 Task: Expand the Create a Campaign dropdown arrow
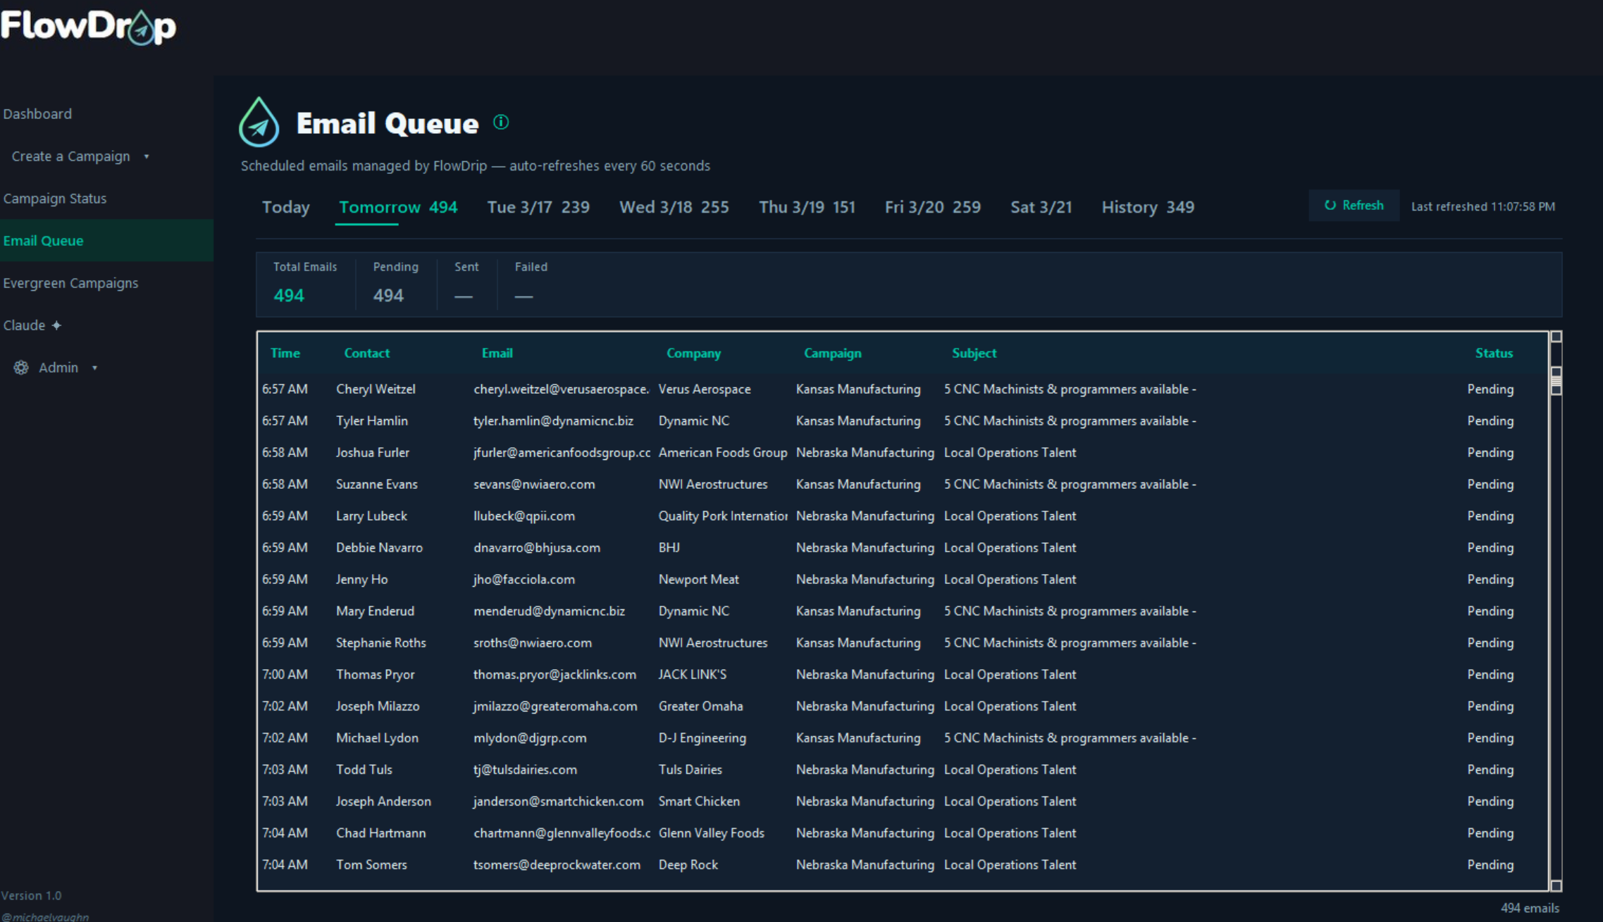tap(147, 156)
